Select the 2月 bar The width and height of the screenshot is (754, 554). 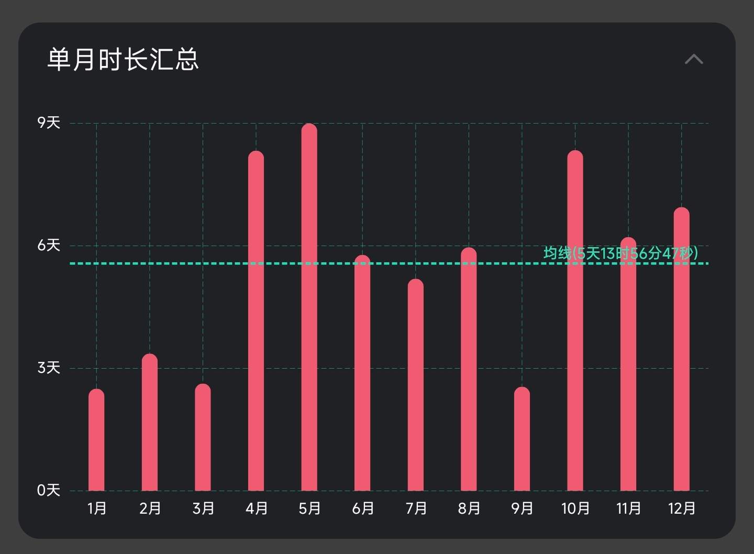pyautogui.click(x=150, y=422)
